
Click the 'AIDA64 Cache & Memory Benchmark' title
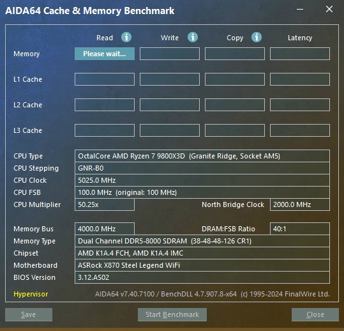tap(90, 11)
